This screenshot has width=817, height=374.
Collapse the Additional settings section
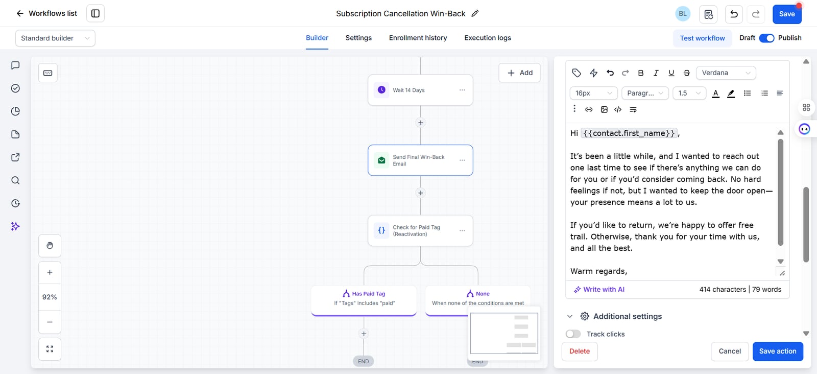[x=570, y=316]
